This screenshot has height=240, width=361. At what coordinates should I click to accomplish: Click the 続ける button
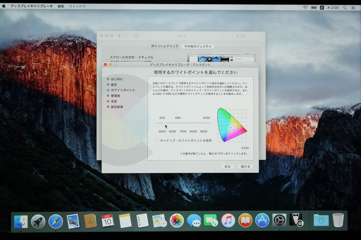pos(245,166)
